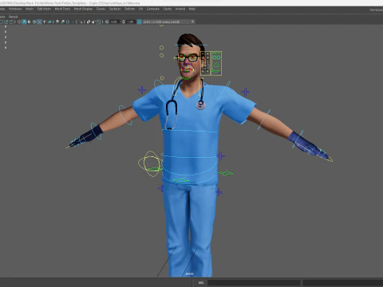Click the Use All Lights icon
The image size is (383, 287).
[x=44, y=22]
